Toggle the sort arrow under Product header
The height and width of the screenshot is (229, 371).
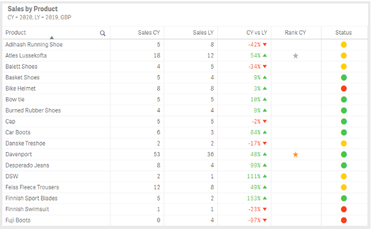pos(52,38)
